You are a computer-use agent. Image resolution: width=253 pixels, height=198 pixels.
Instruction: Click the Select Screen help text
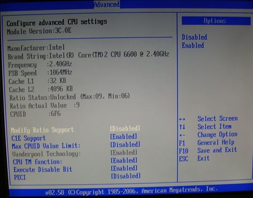coord(218,119)
